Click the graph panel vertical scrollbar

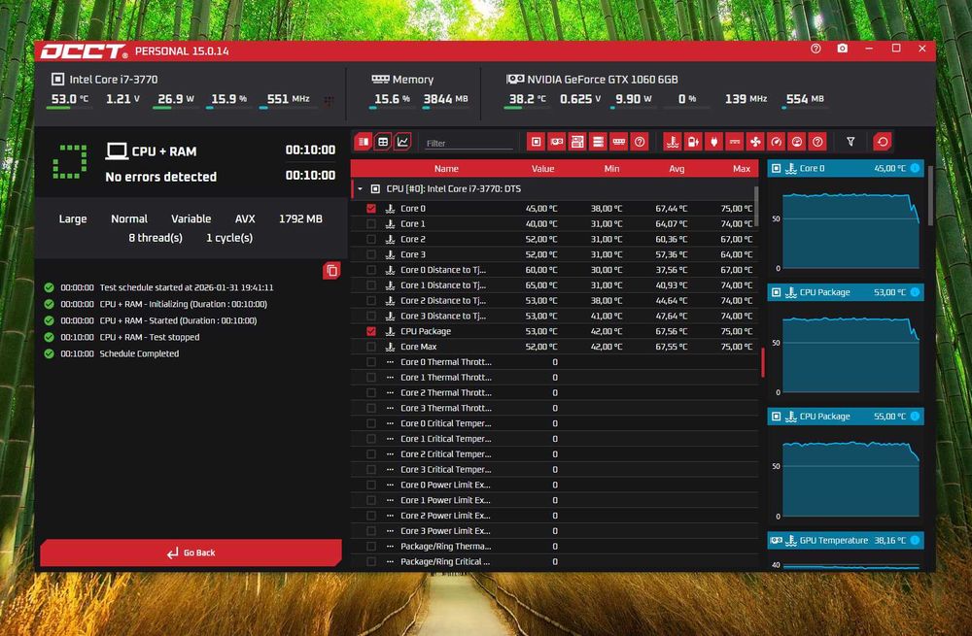930,195
